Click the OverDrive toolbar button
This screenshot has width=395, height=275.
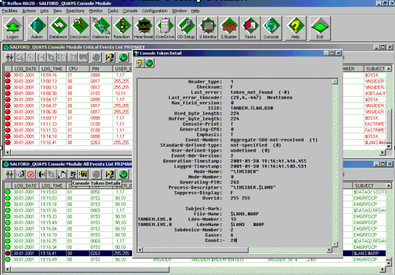(x=164, y=28)
